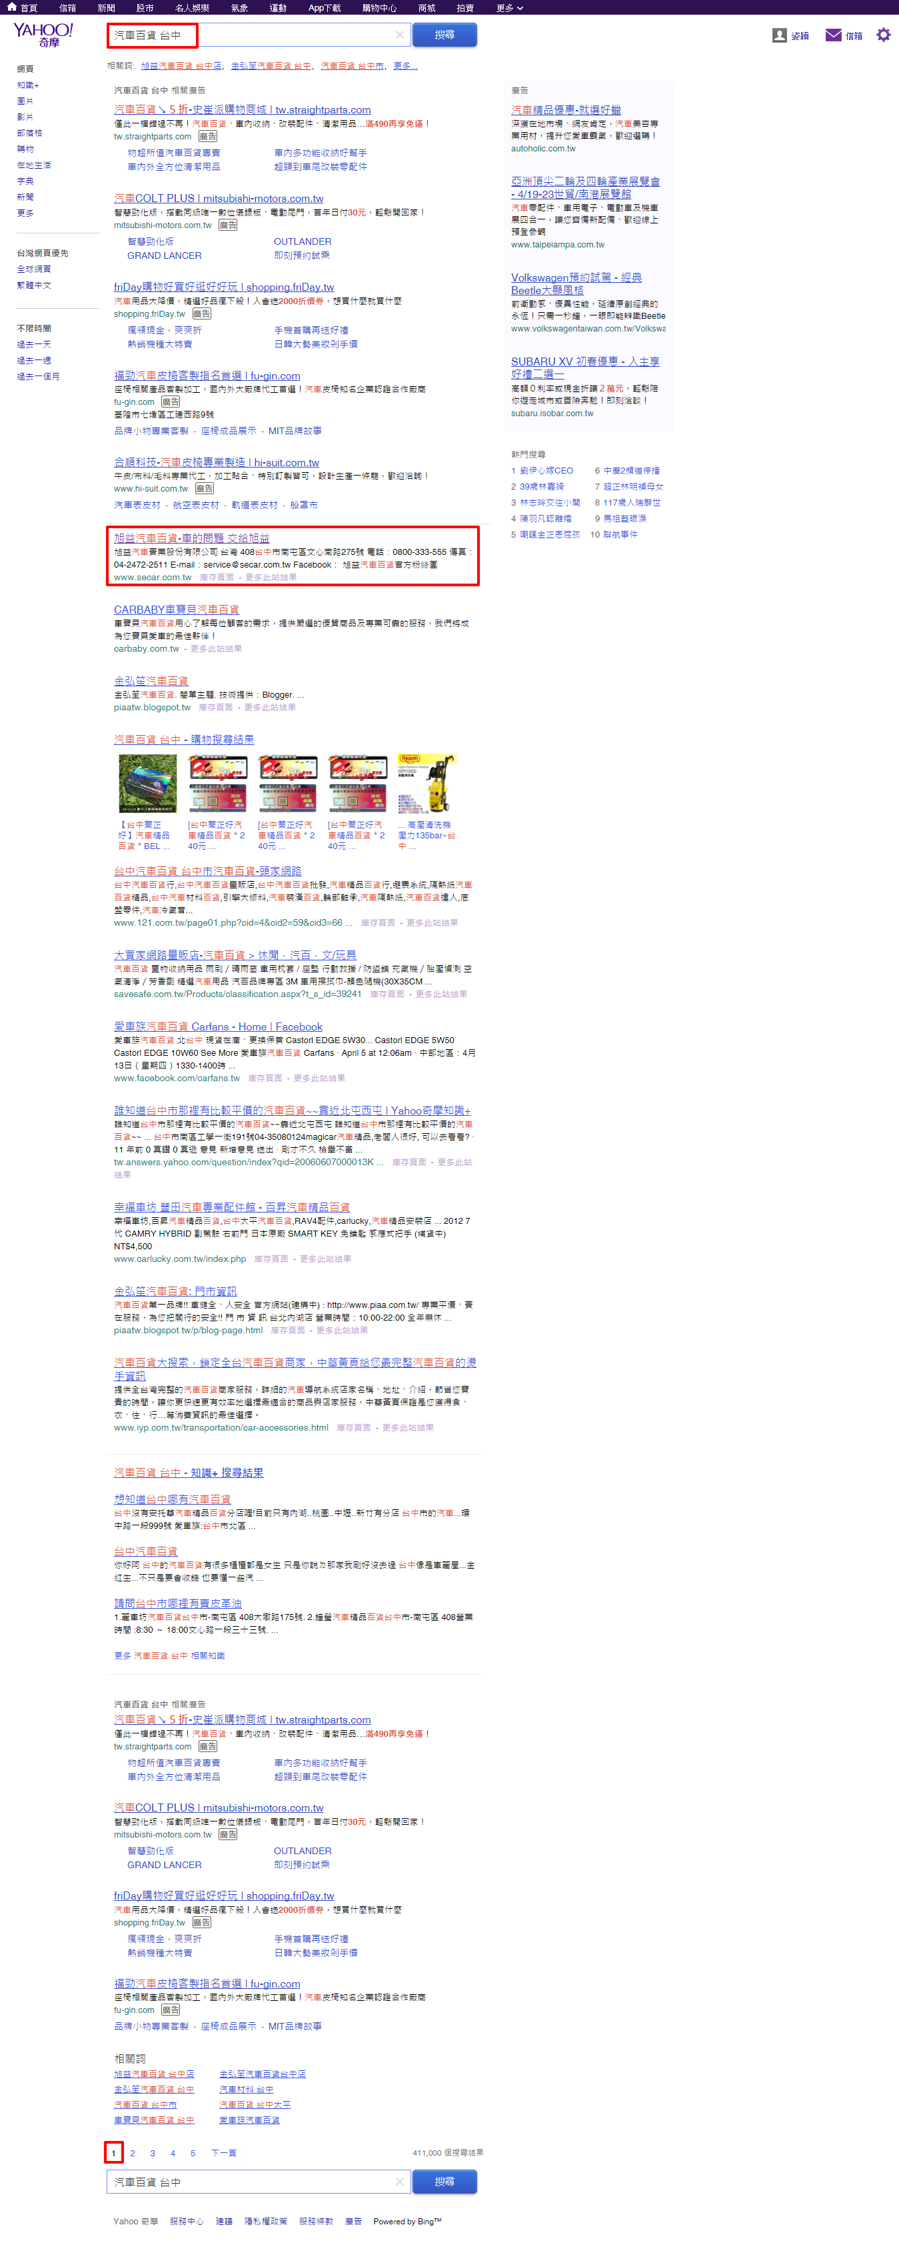Open 名人娛樂 in the top navigation bar
Screen dimensions: 899x2251
(192, 8)
